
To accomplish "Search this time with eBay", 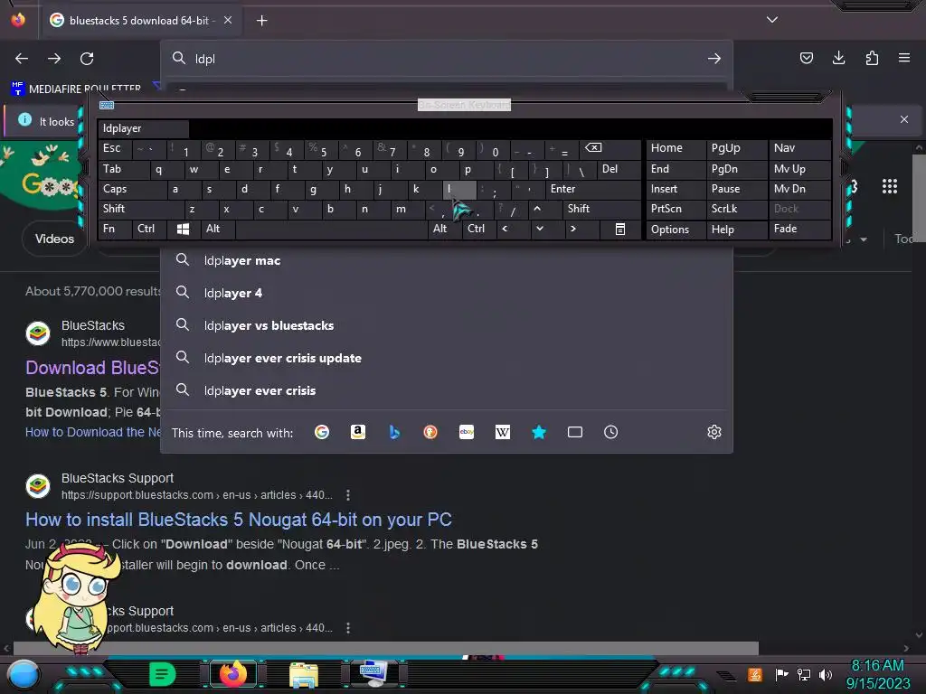I will click(x=467, y=432).
